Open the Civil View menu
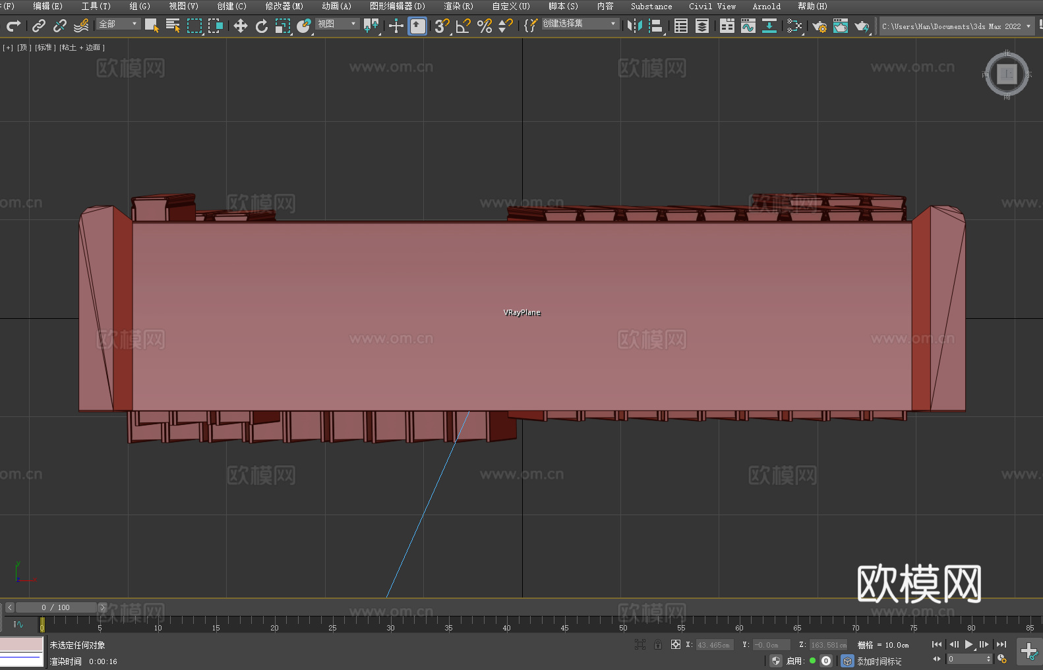This screenshot has height=670, width=1043. [x=712, y=6]
